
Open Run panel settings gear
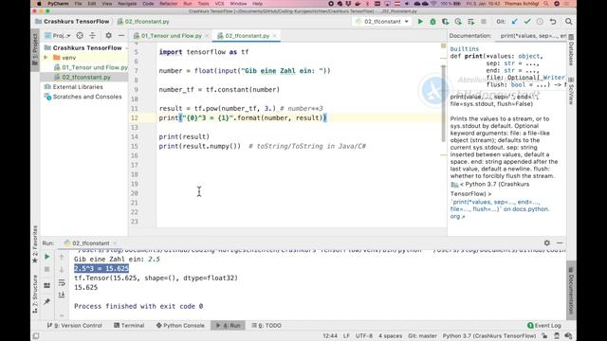click(x=547, y=242)
